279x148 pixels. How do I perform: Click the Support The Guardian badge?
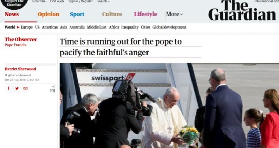click(14, 4)
